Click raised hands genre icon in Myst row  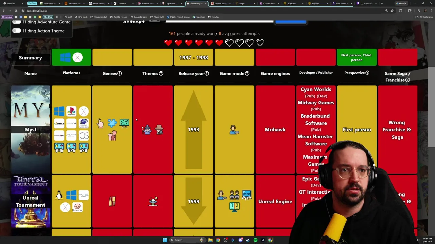click(x=112, y=136)
